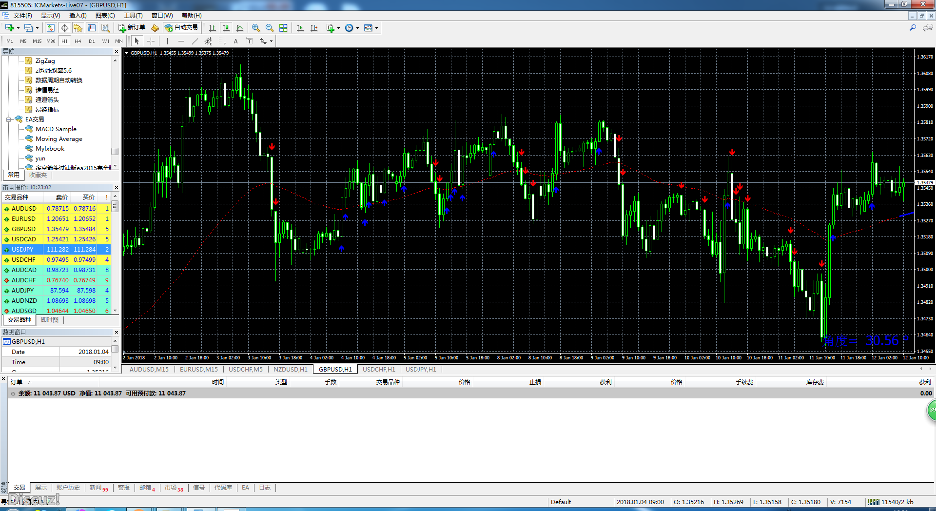936x511 pixels.
Task: Select the M15 timeframe
Action: coord(37,41)
